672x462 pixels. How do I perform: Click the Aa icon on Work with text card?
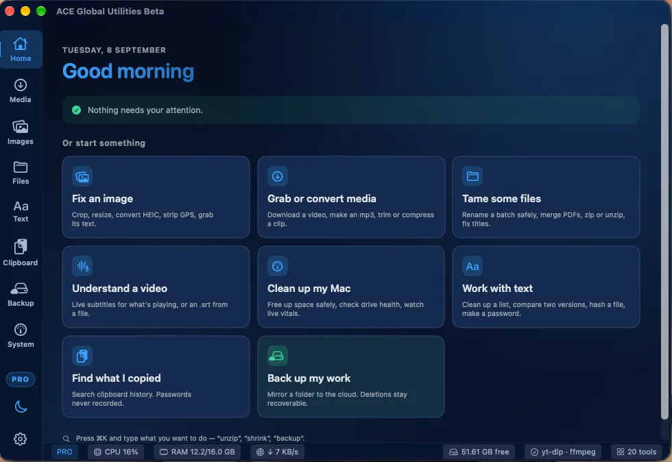(472, 266)
